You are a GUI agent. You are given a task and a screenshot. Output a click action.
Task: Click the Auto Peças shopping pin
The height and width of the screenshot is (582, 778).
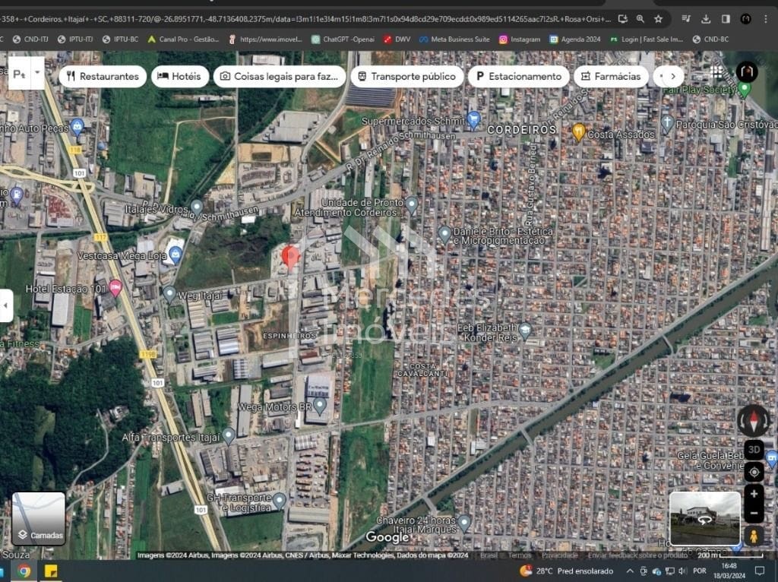[x=77, y=127]
